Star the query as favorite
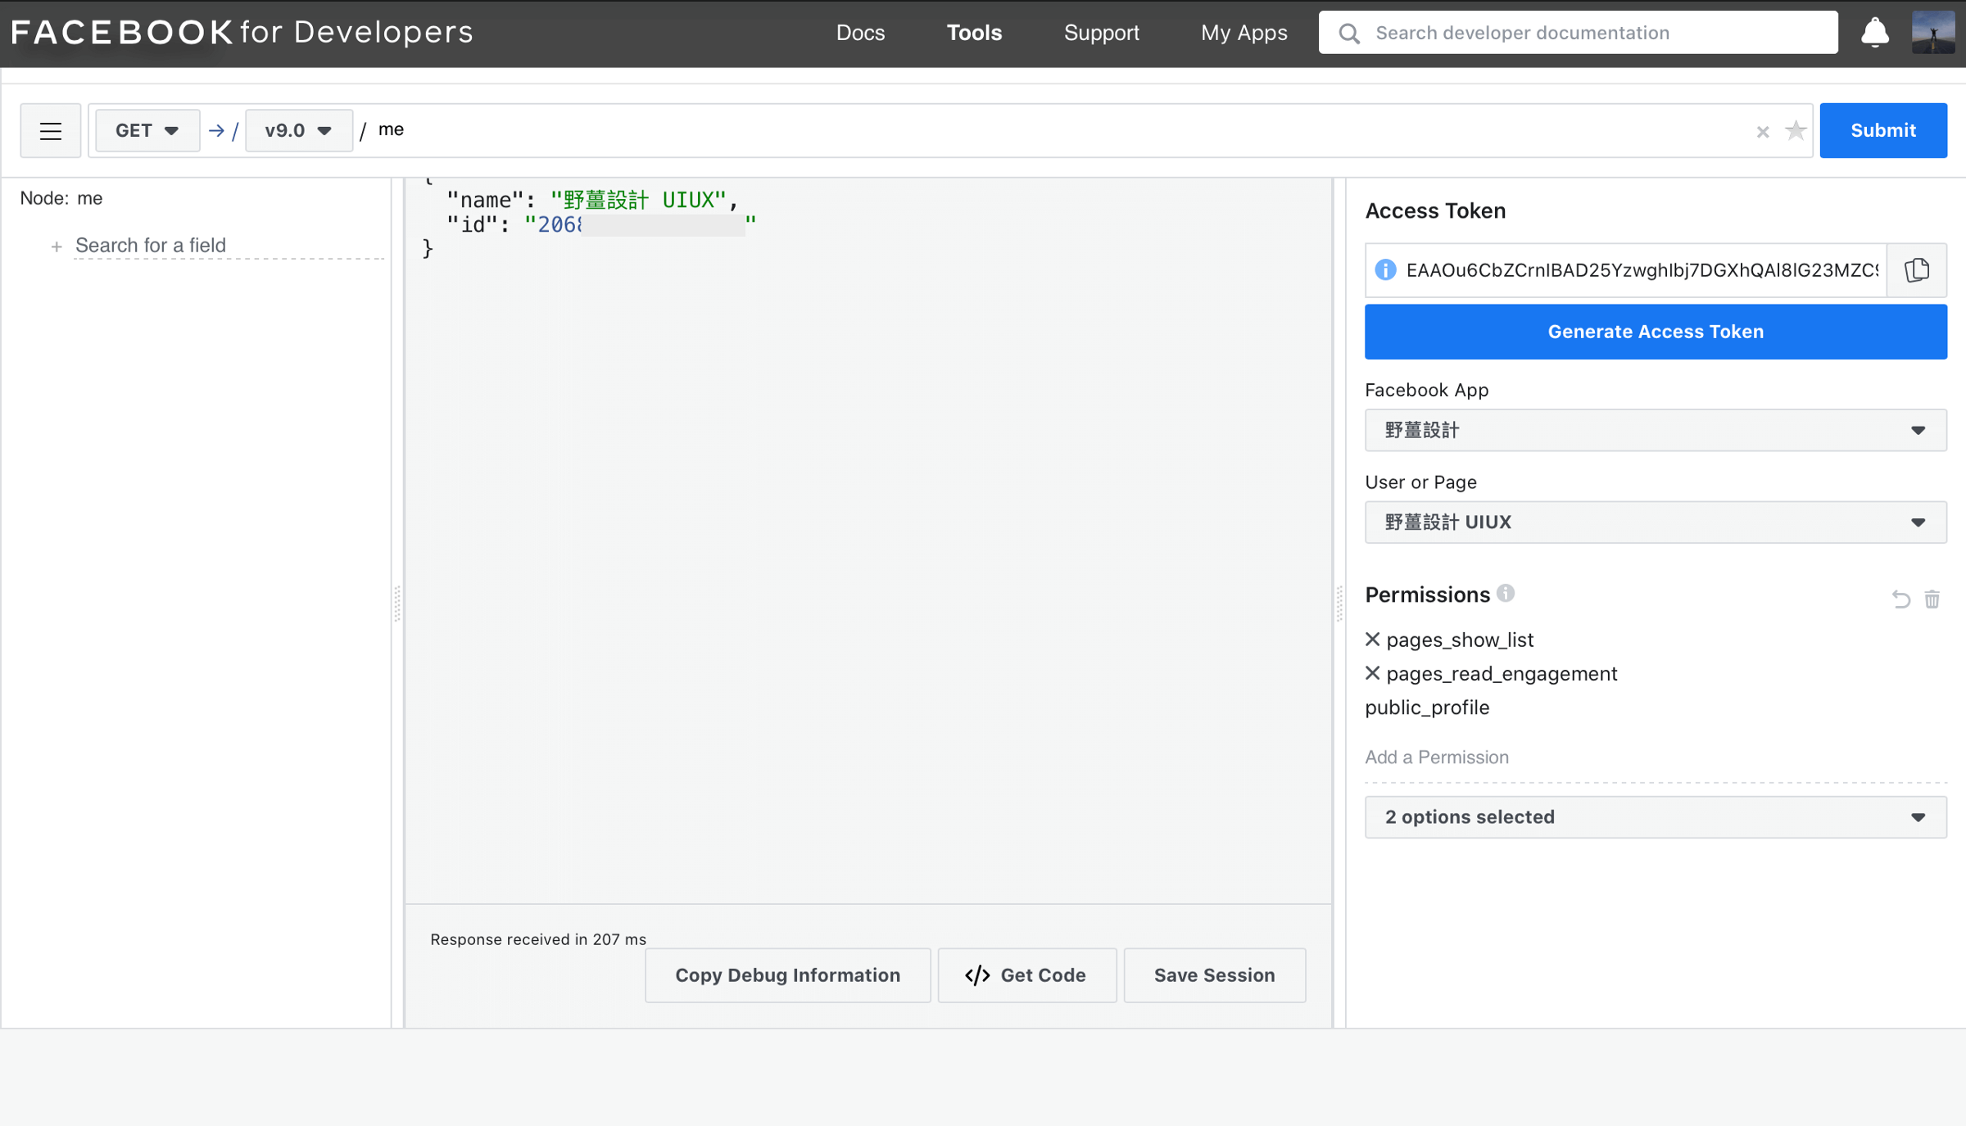The height and width of the screenshot is (1126, 1966). coord(1796,130)
